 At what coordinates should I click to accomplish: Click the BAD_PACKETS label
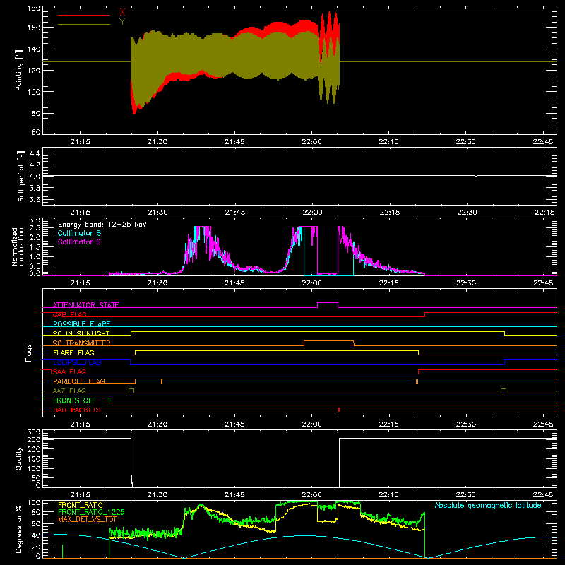coord(77,410)
